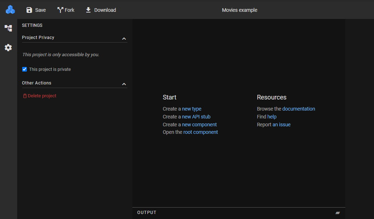
Task: Open the 'new API stub' link
Action: pos(196,117)
